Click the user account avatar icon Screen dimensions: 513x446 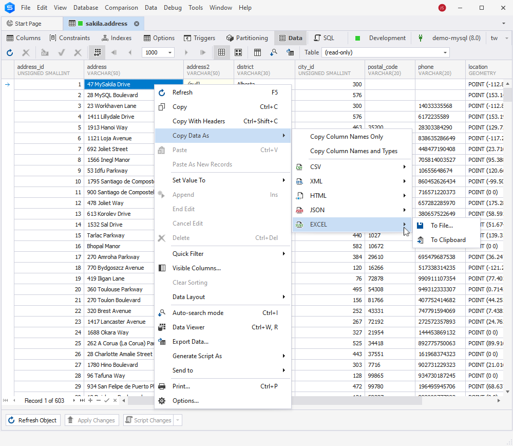(442, 8)
